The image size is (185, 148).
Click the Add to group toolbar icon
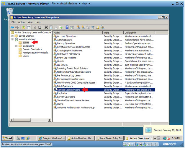(102, 27)
